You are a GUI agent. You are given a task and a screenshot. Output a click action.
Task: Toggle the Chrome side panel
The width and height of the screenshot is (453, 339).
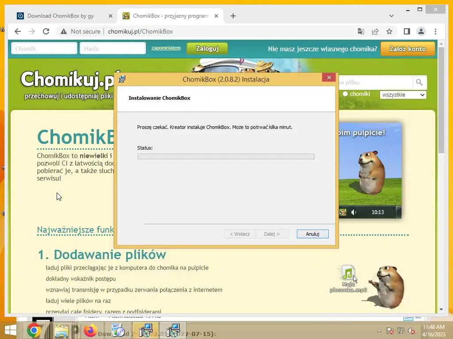point(407,31)
